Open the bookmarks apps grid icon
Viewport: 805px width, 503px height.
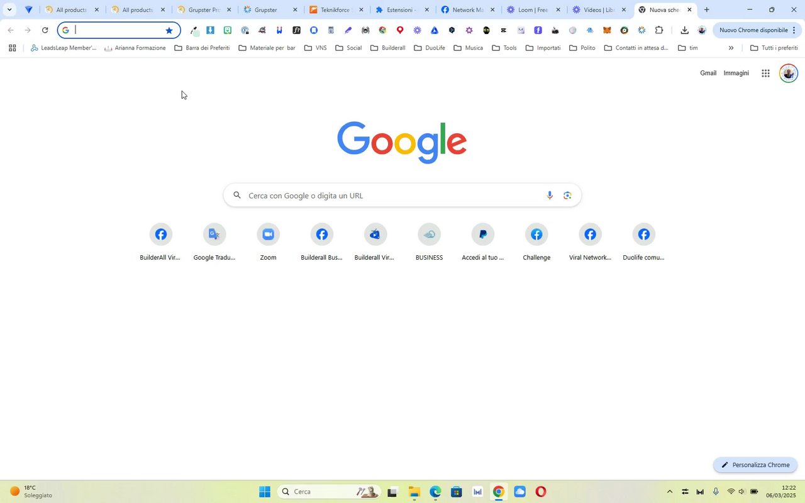coord(12,48)
